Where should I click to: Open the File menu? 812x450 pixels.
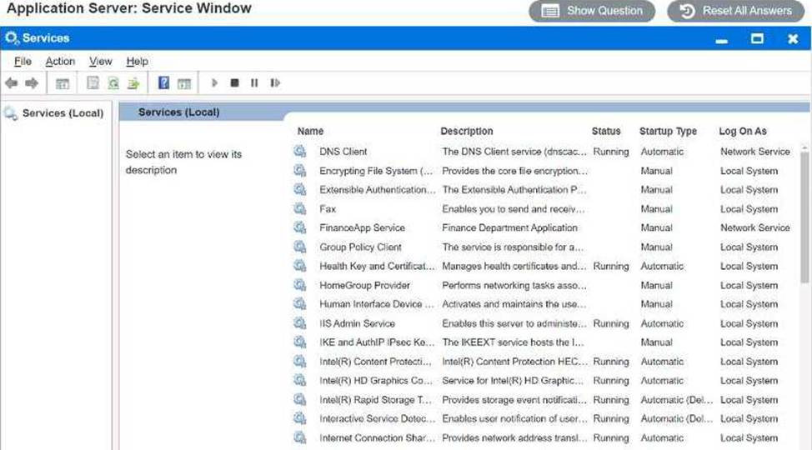point(23,62)
